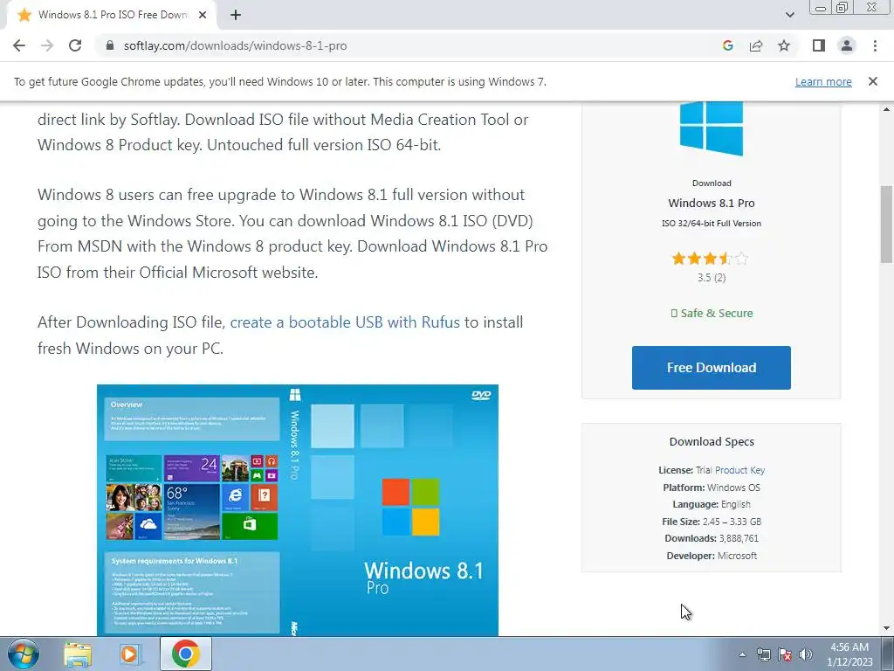The width and height of the screenshot is (894, 671).
Task: Click the Download Specs heading
Action: tap(712, 441)
